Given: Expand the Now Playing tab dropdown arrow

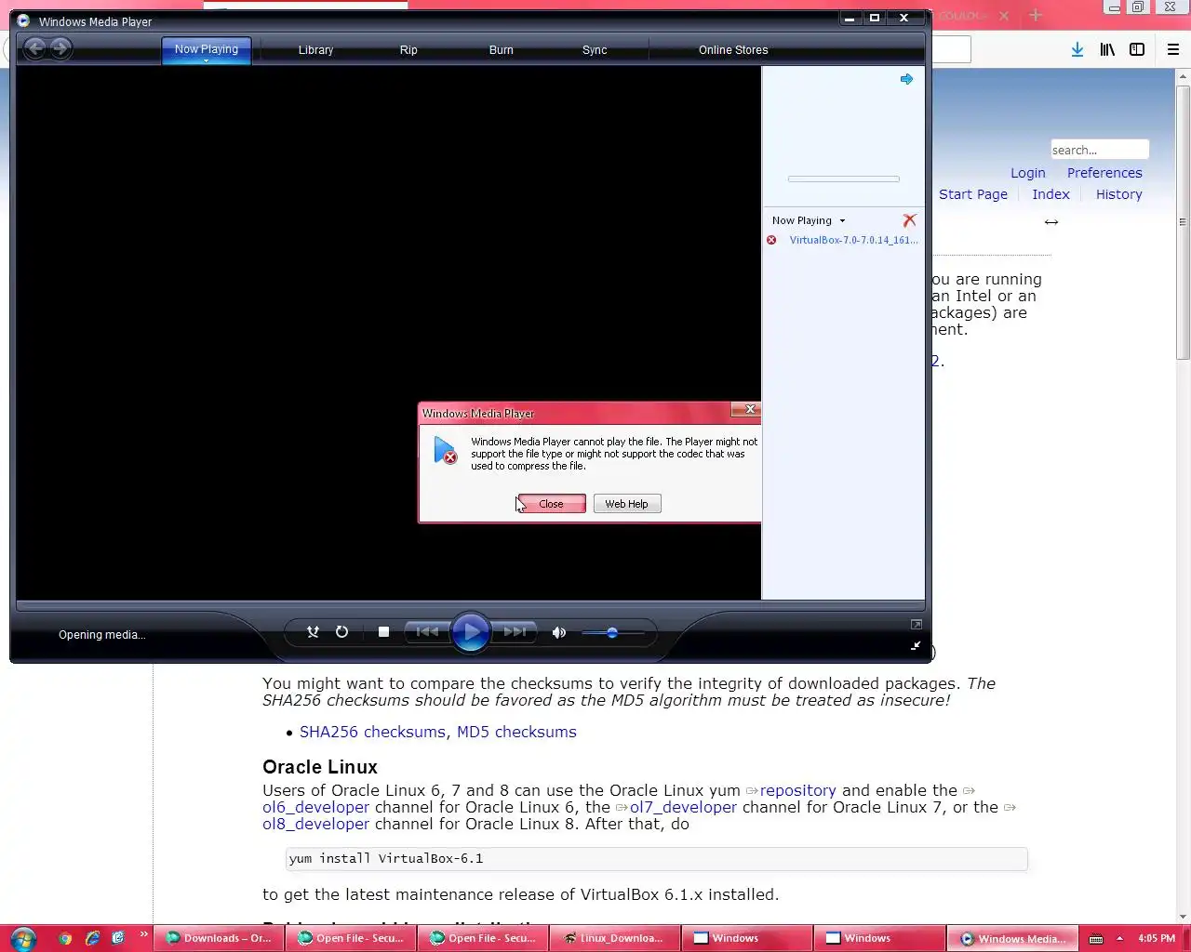Looking at the screenshot, I should point(207,60).
